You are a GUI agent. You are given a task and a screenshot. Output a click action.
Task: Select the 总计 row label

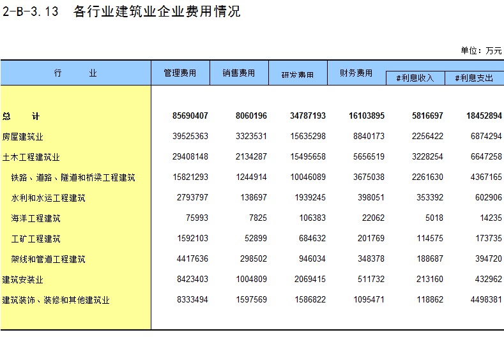pyautogui.click(x=20, y=116)
